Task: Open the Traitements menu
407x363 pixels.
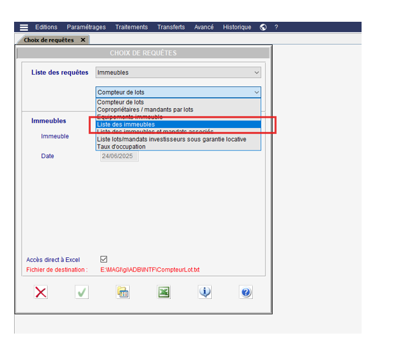Action: pyautogui.click(x=131, y=28)
